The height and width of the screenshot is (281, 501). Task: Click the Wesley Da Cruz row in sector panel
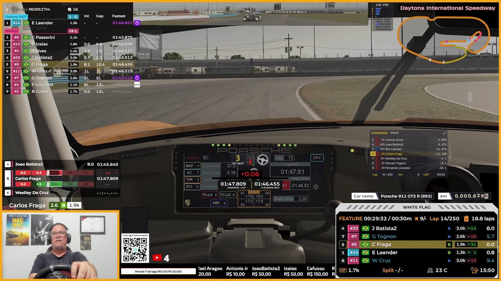tap(61, 192)
